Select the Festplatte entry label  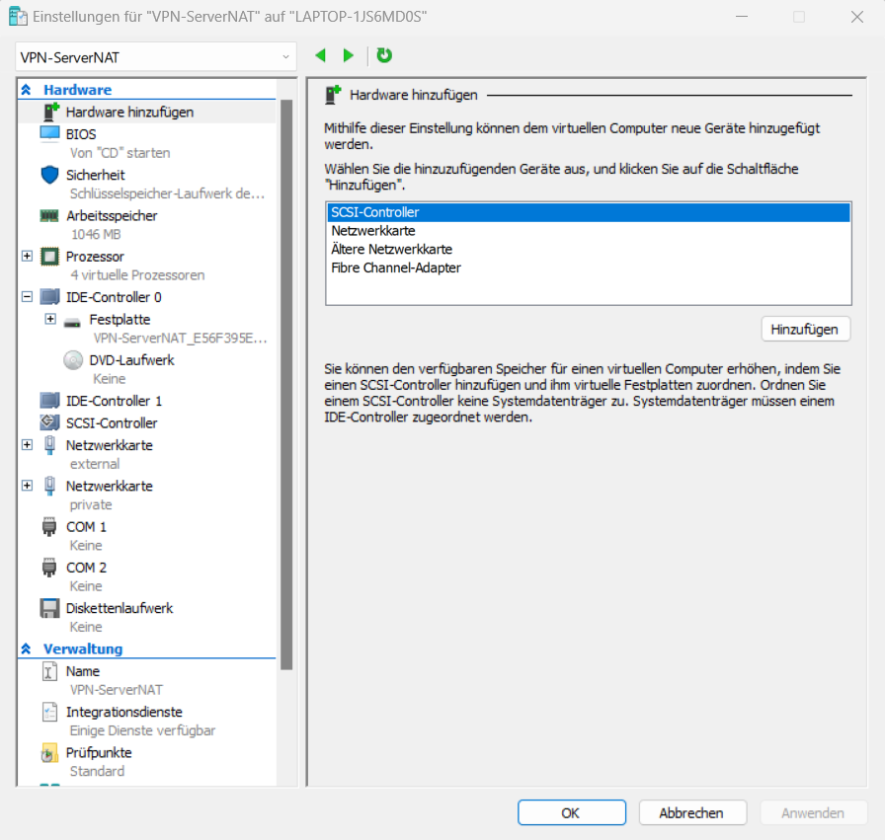point(120,319)
